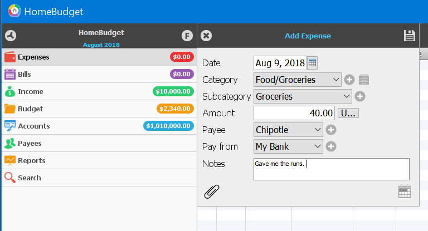
Task: Click into the Notes text field
Action: click(331, 169)
